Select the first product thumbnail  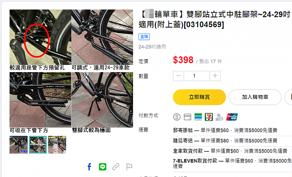19,145
